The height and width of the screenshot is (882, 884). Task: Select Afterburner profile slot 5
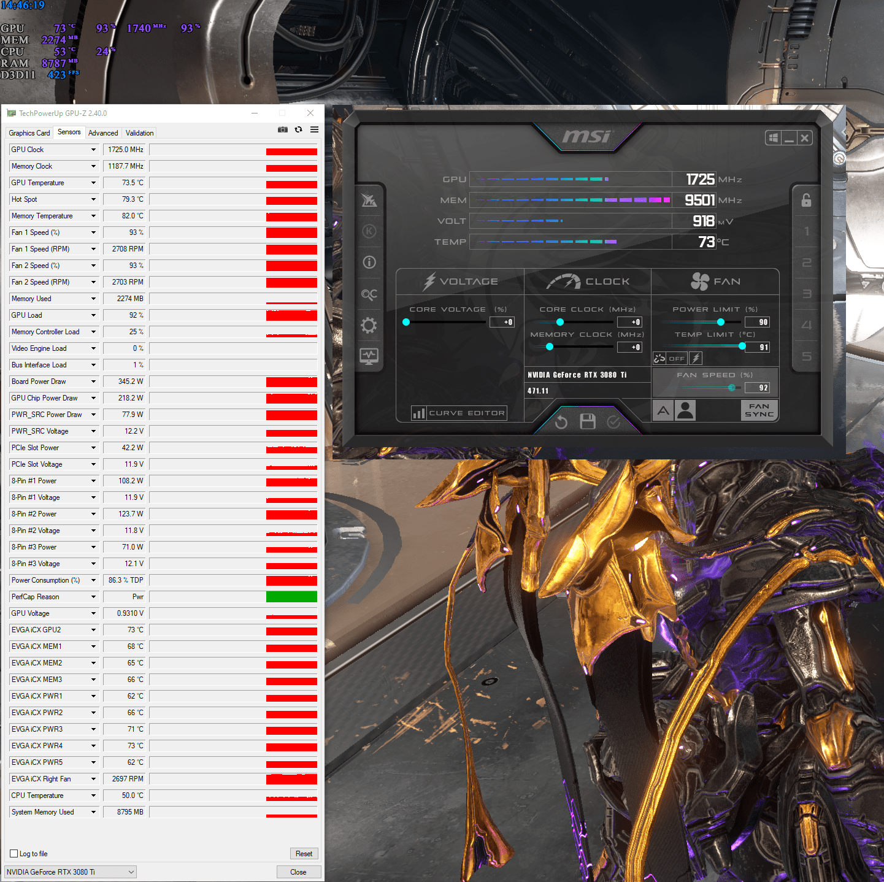807,356
